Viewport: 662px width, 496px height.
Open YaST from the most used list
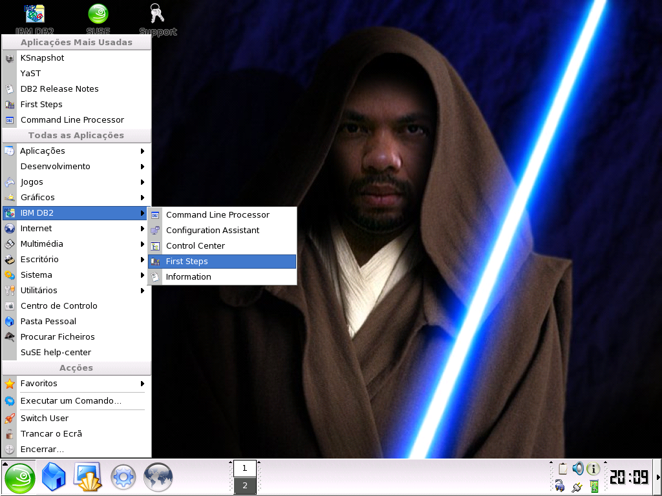(76, 74)
